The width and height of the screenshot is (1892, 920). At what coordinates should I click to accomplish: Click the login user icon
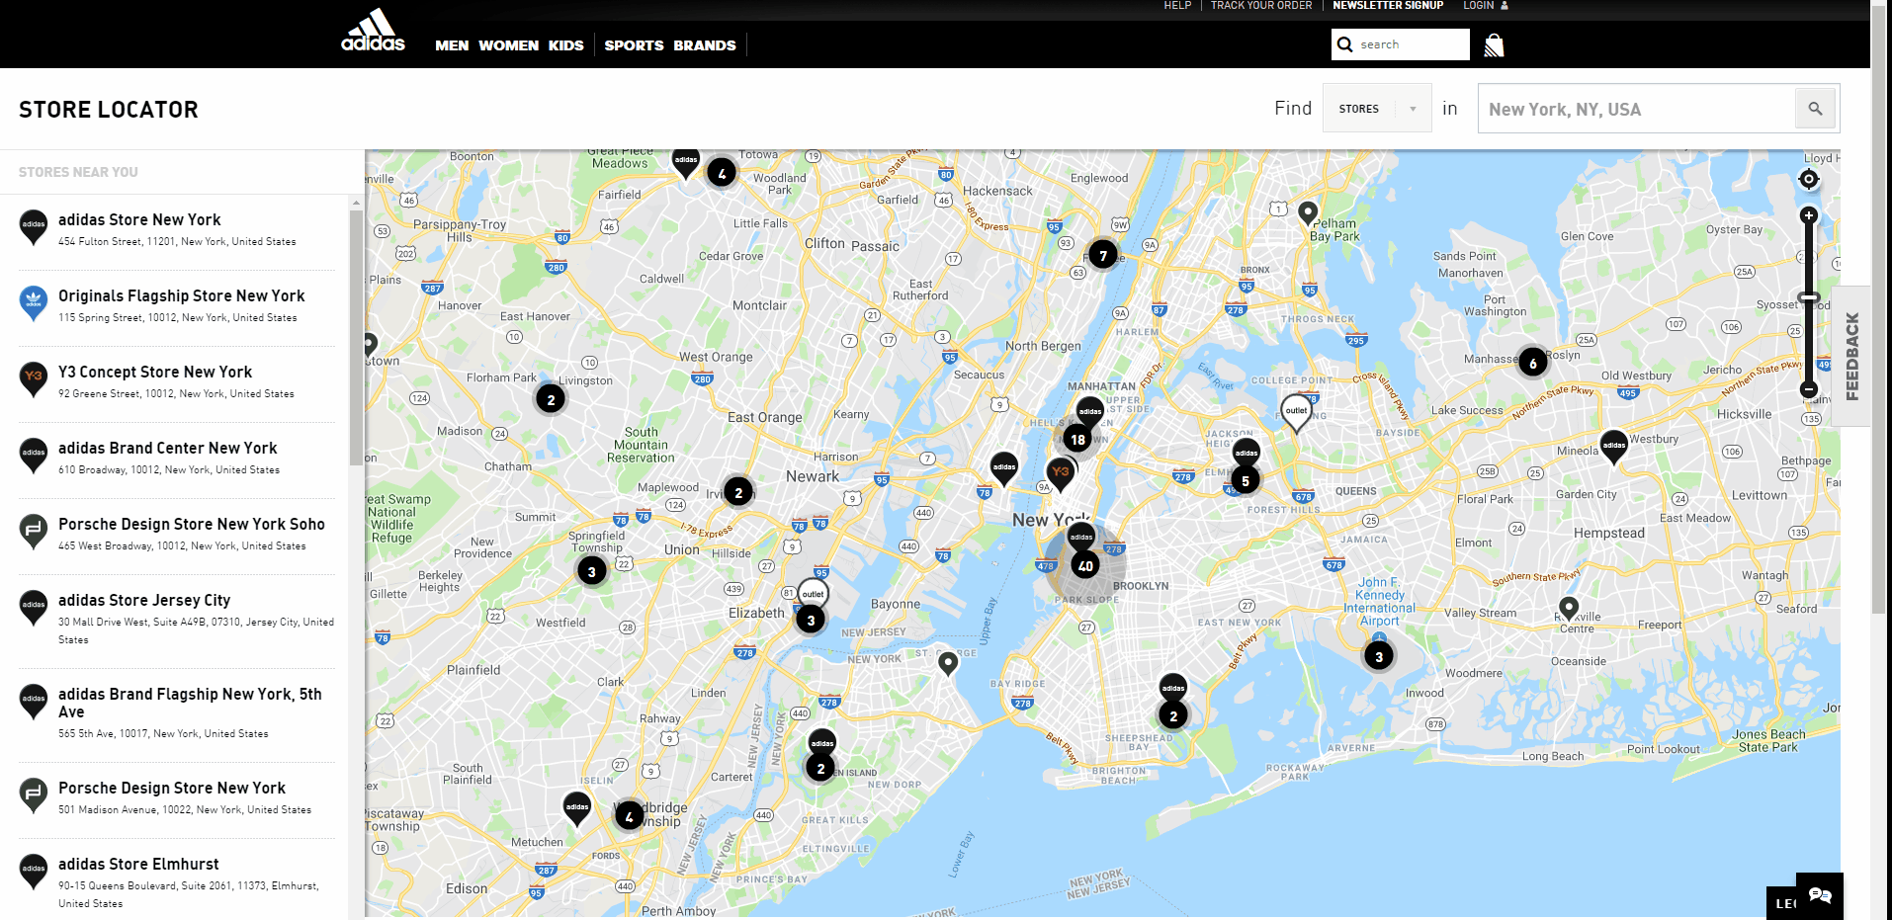click(1505, 6)
